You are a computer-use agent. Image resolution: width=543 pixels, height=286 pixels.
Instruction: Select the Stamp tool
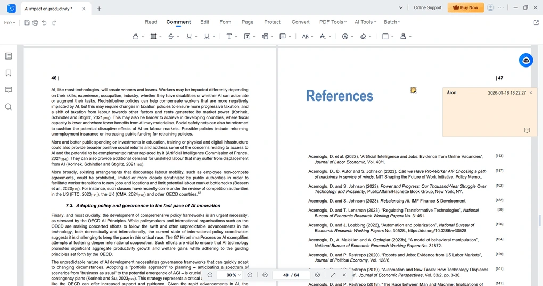pyautogui.click(x=403, y=36)
